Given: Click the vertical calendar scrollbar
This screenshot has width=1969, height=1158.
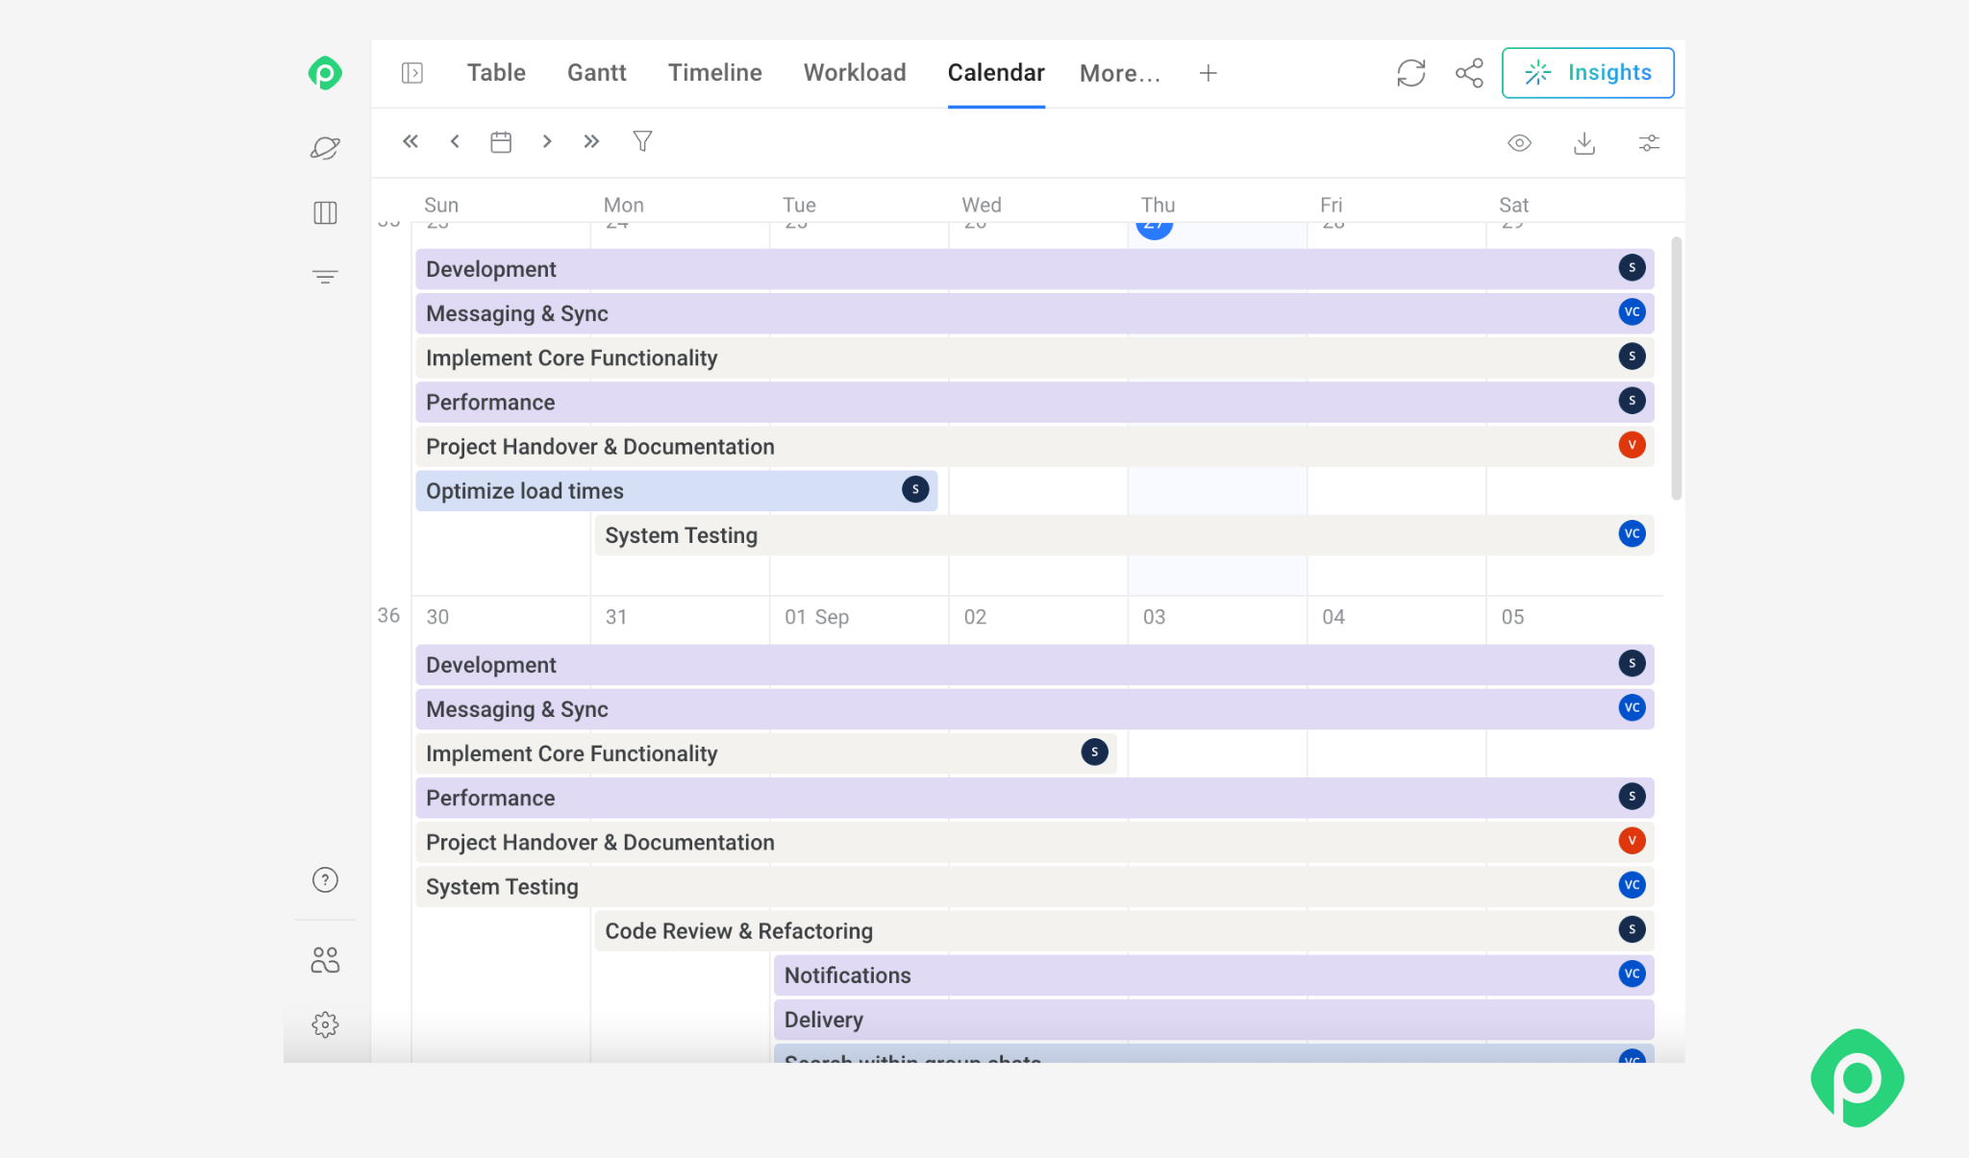Looking at the screenshot, I should pos(1676,369).
